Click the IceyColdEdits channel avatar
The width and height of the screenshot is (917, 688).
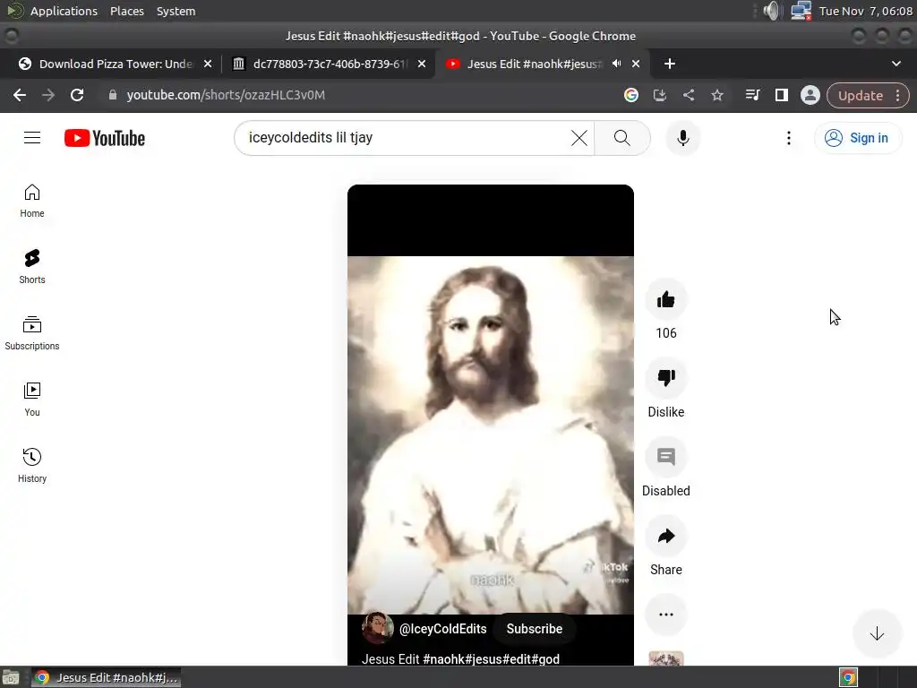(x=377, y=628)
